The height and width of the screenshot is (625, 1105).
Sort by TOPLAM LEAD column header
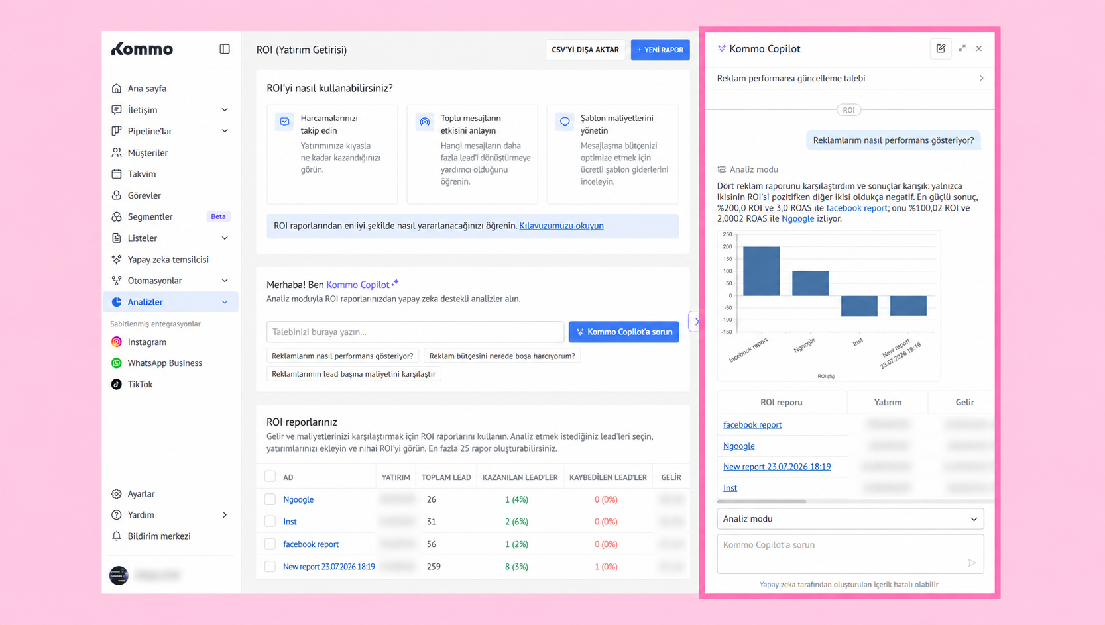click(446, 477)
